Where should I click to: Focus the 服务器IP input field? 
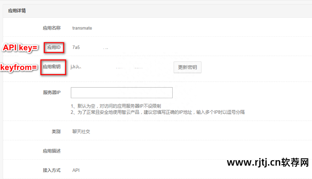tap(122, 93)
